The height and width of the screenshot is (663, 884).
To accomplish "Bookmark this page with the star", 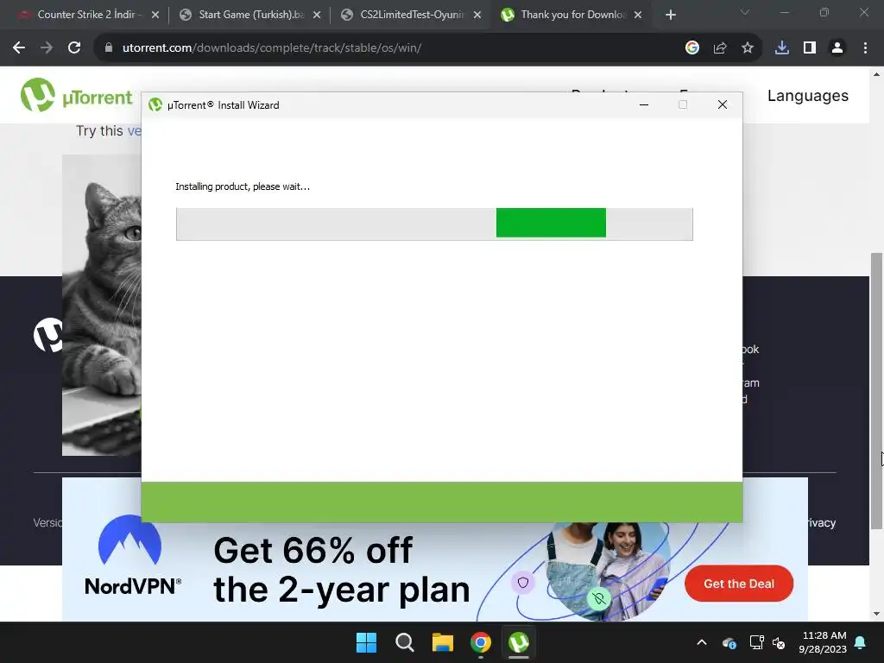I will [748, 48].
